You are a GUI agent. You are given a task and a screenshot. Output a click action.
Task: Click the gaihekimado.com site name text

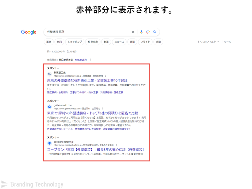point(63,105)
